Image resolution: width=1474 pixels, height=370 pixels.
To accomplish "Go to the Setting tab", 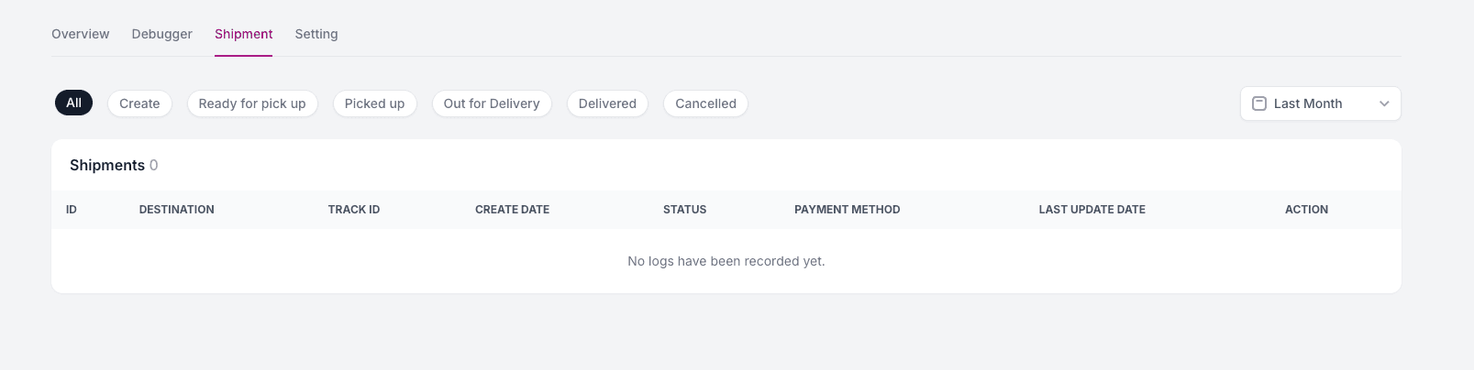I will pos(316,34).
